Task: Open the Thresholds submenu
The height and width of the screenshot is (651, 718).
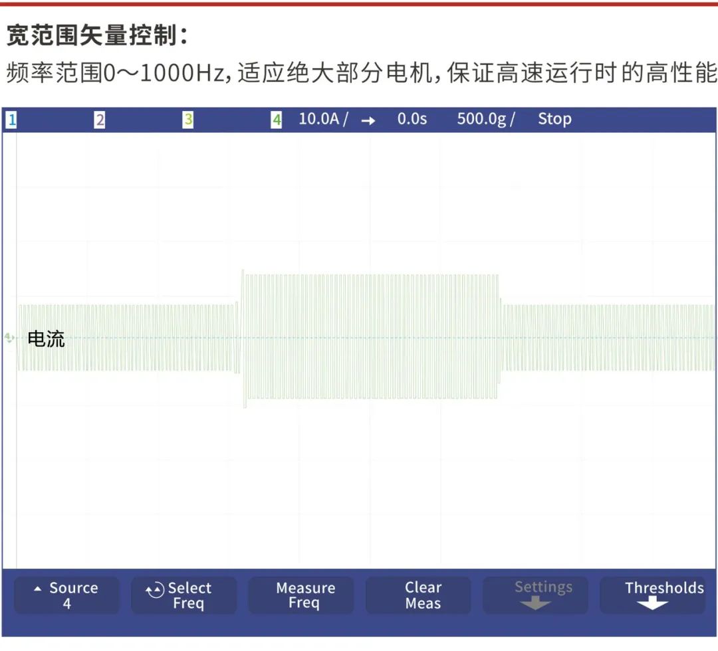Action: 653,595
